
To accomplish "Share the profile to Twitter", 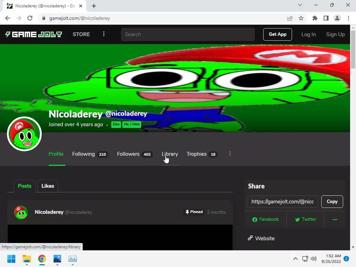I will click(306, 219).
